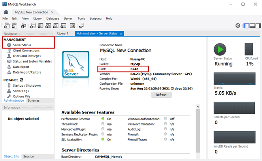Click the Audit Log n/a indicator

click(166, 129)
